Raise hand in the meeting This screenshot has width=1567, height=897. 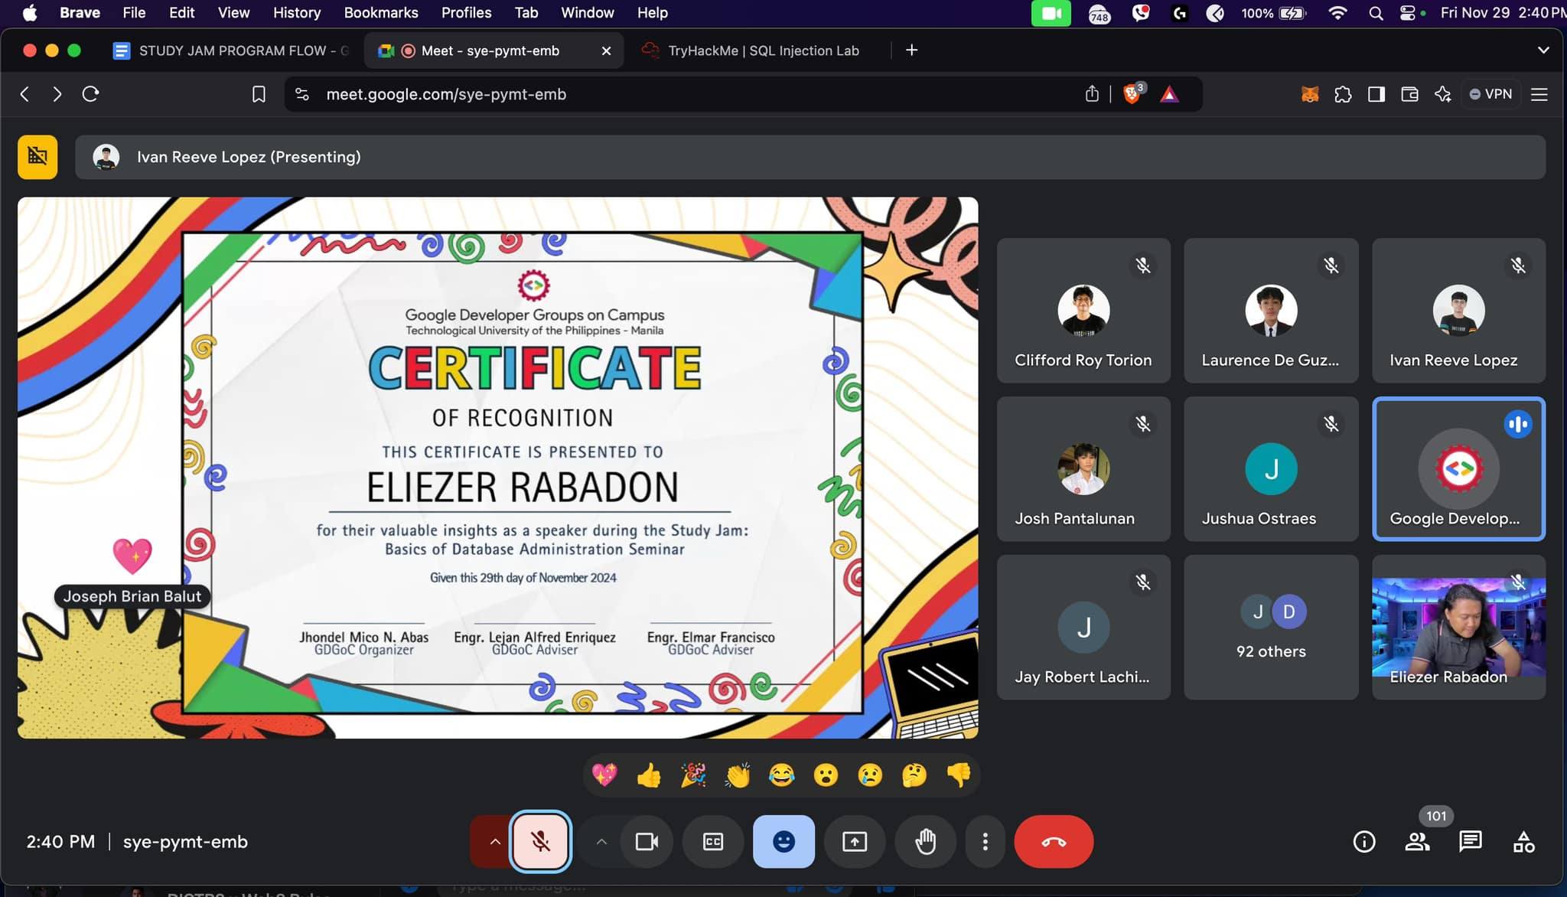click(x=926, y=842)
